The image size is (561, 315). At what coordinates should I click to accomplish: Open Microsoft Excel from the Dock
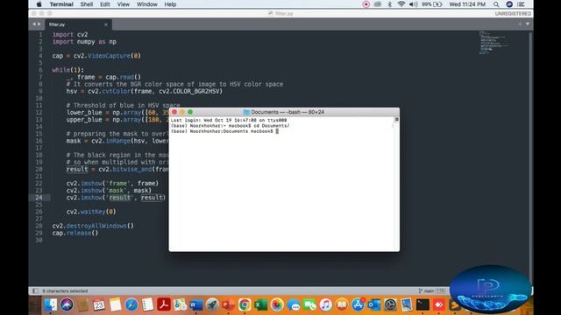pos(261,304)
